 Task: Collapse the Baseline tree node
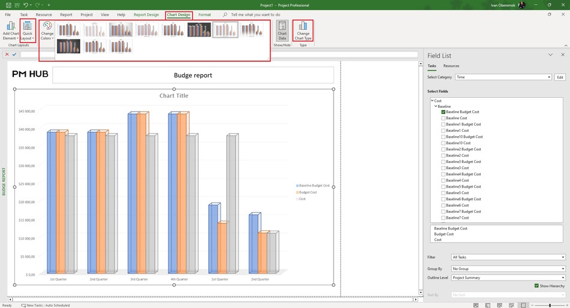pos(436,107)
